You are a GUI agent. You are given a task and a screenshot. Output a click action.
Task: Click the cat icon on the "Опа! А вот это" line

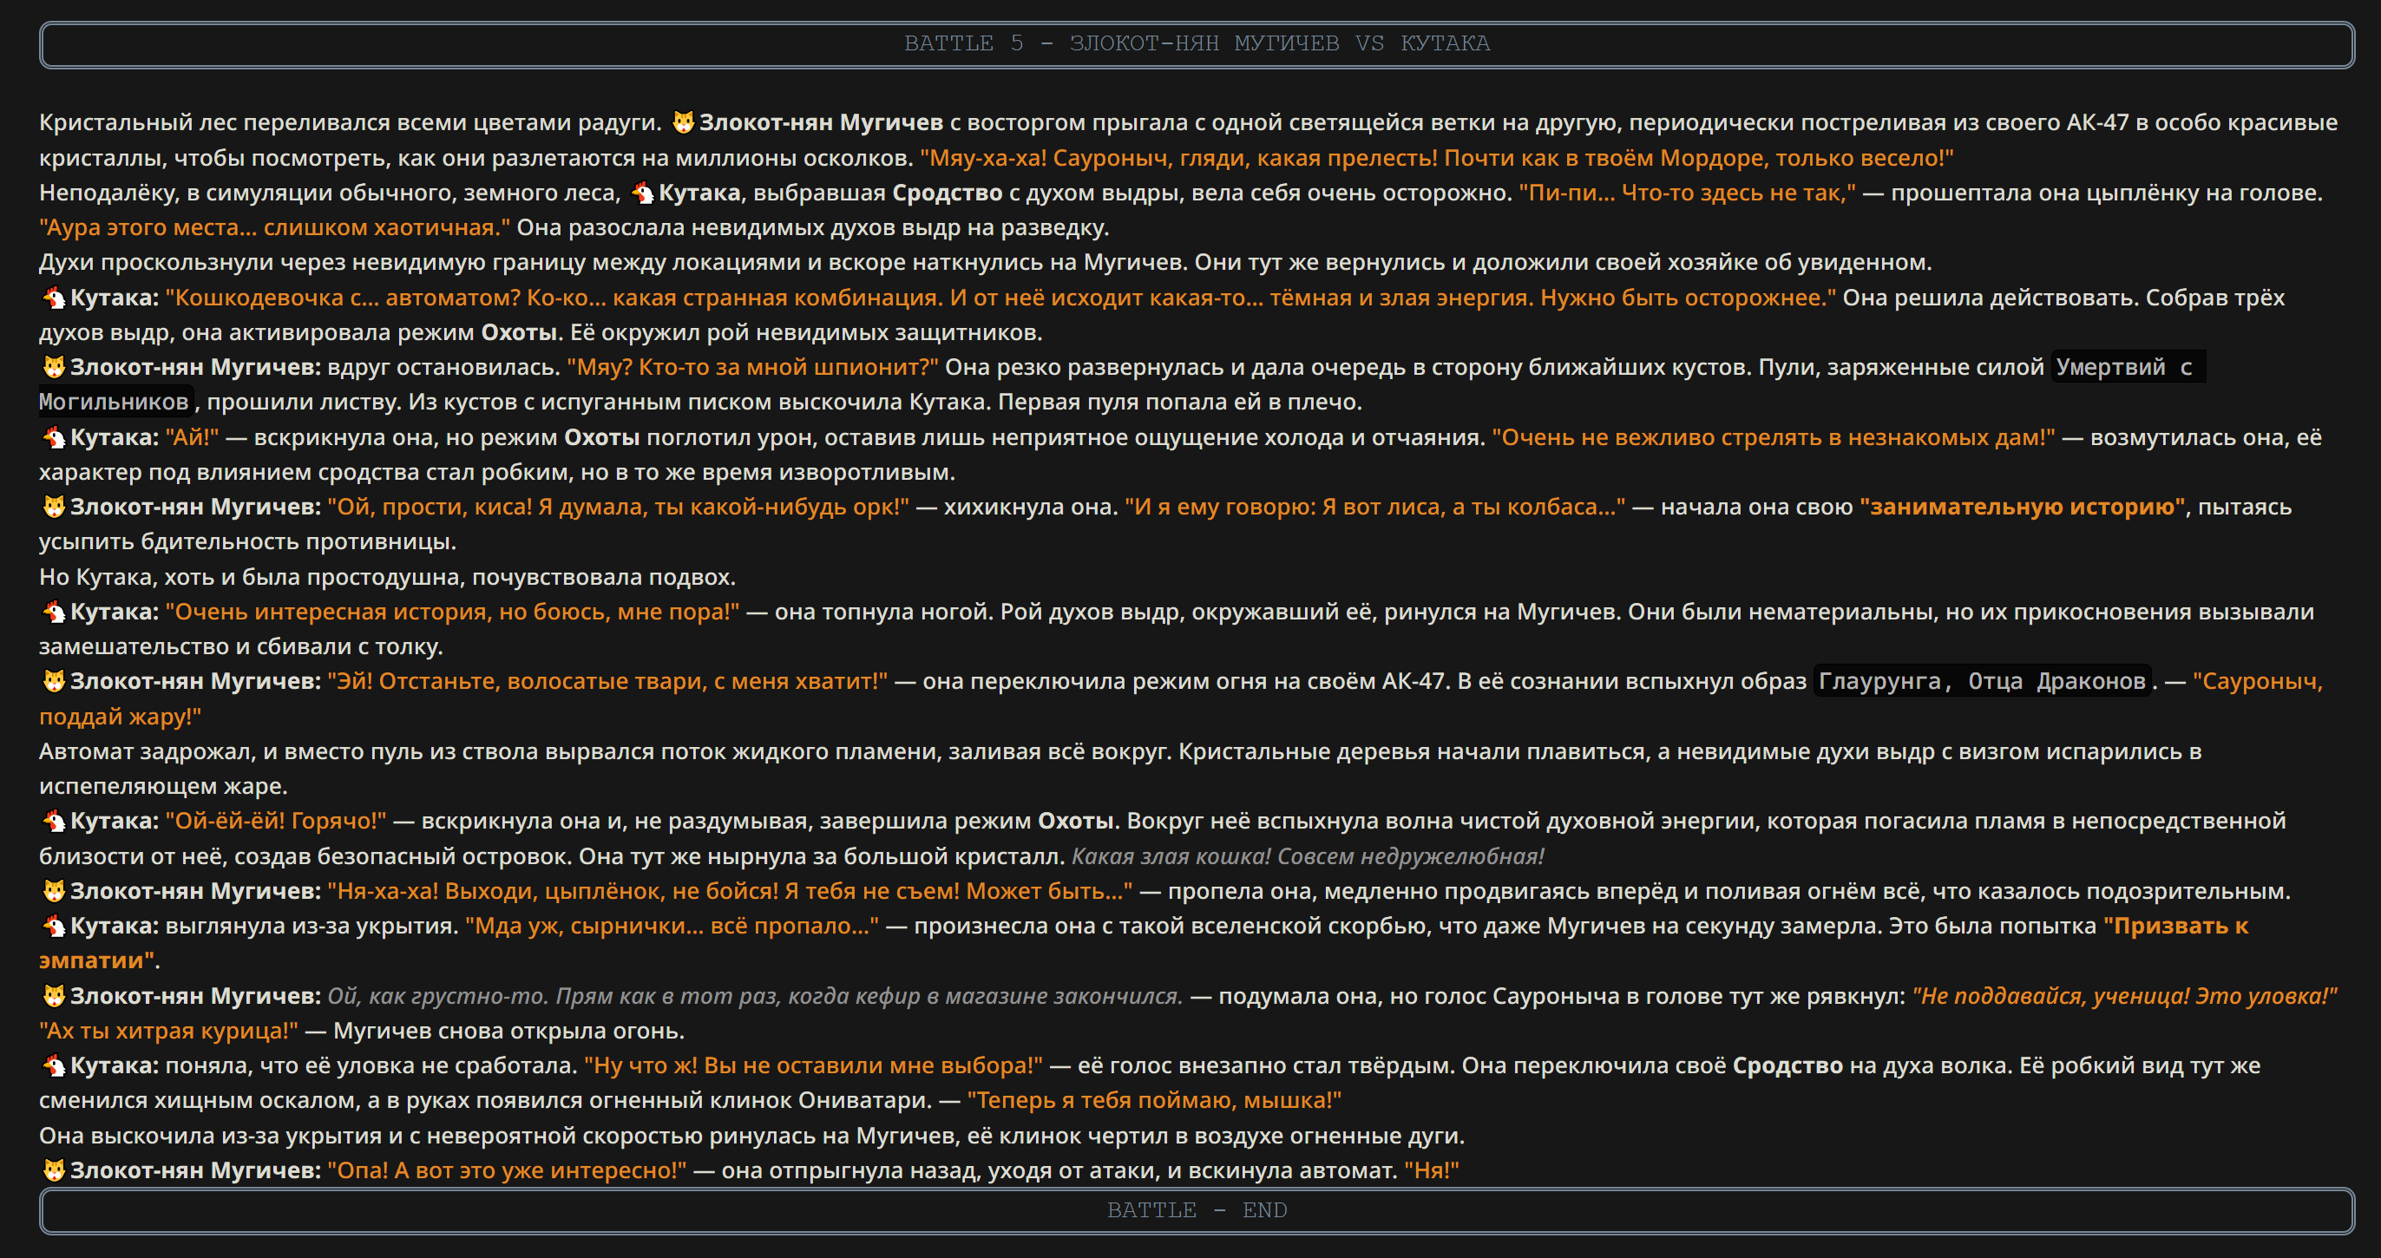(x=54, y=1170)
